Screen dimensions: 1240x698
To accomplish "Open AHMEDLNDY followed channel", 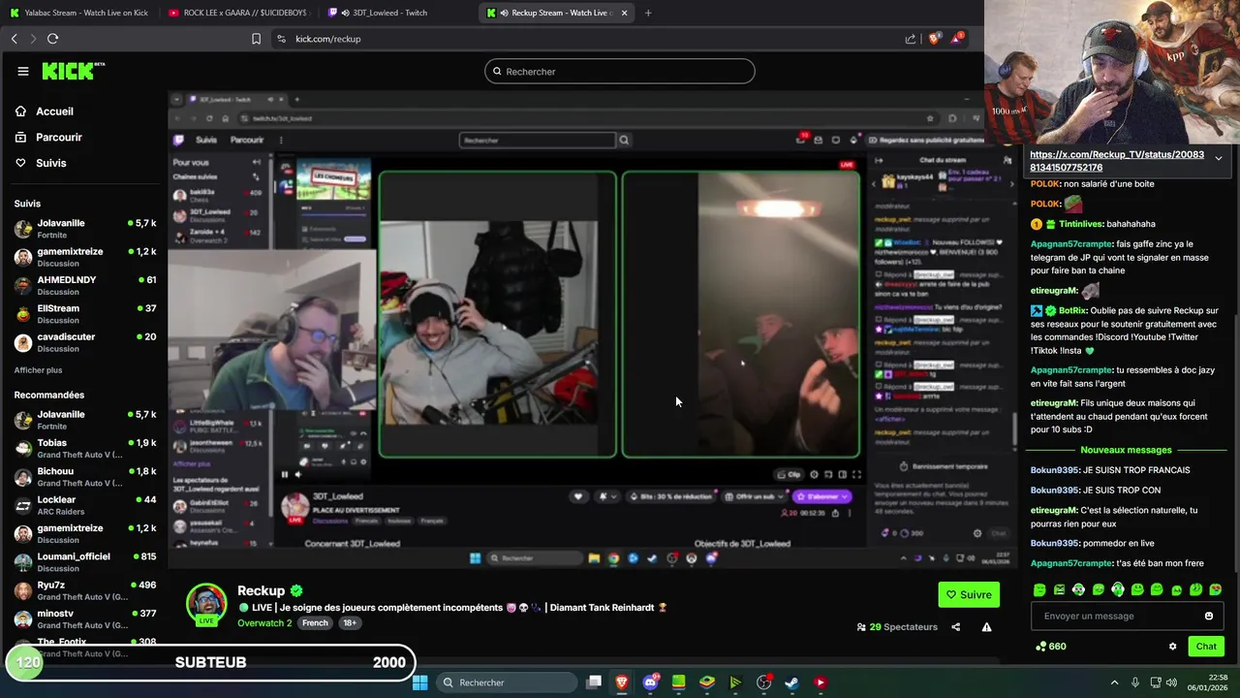I will [x=84, y=285].
